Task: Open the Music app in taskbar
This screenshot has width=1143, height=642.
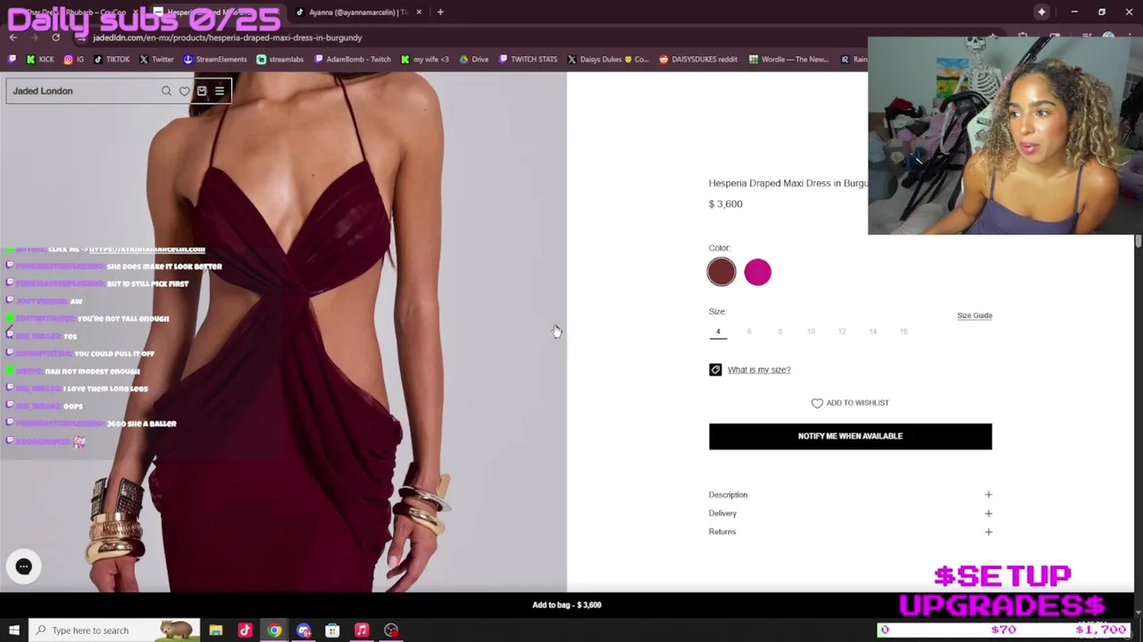Action: (362, 630)
